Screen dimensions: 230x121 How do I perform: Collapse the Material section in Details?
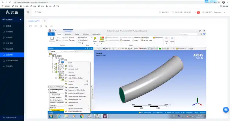49,108
